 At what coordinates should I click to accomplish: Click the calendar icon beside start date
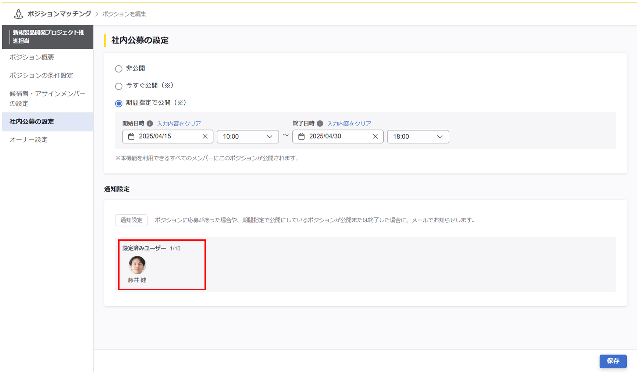[x=131, y=136]
